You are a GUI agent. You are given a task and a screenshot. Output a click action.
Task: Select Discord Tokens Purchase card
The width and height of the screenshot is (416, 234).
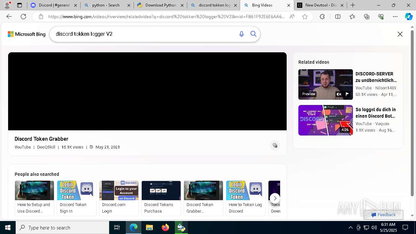[161, 198]
